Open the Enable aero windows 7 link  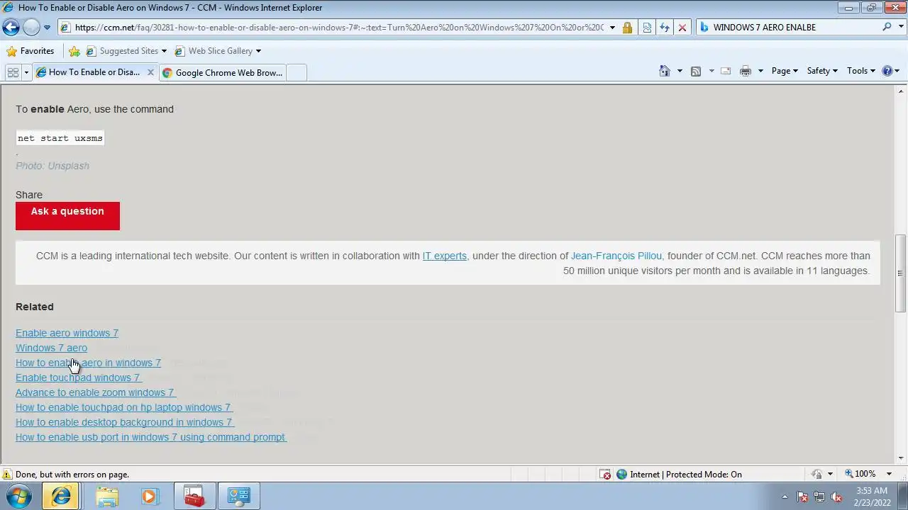click(x=67, y=333)
